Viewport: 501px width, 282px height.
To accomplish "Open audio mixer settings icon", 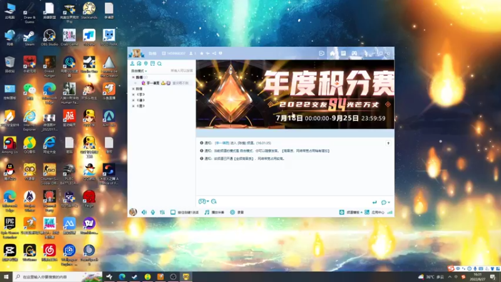I will 162,212.
